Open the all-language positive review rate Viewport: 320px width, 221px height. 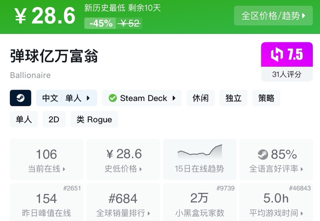coord(276,159)
